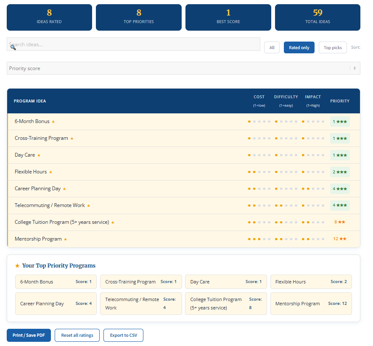Enable the Rated only filter
Image resolution: width=373 pixels, height=346 pixels.
[x=299, y=47]
